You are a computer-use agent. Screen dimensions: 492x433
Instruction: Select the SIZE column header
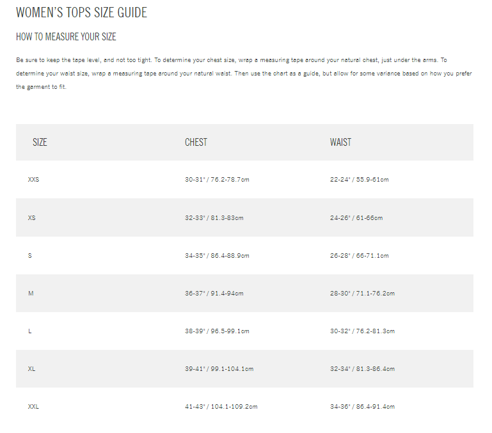click(x=40, y=143)
